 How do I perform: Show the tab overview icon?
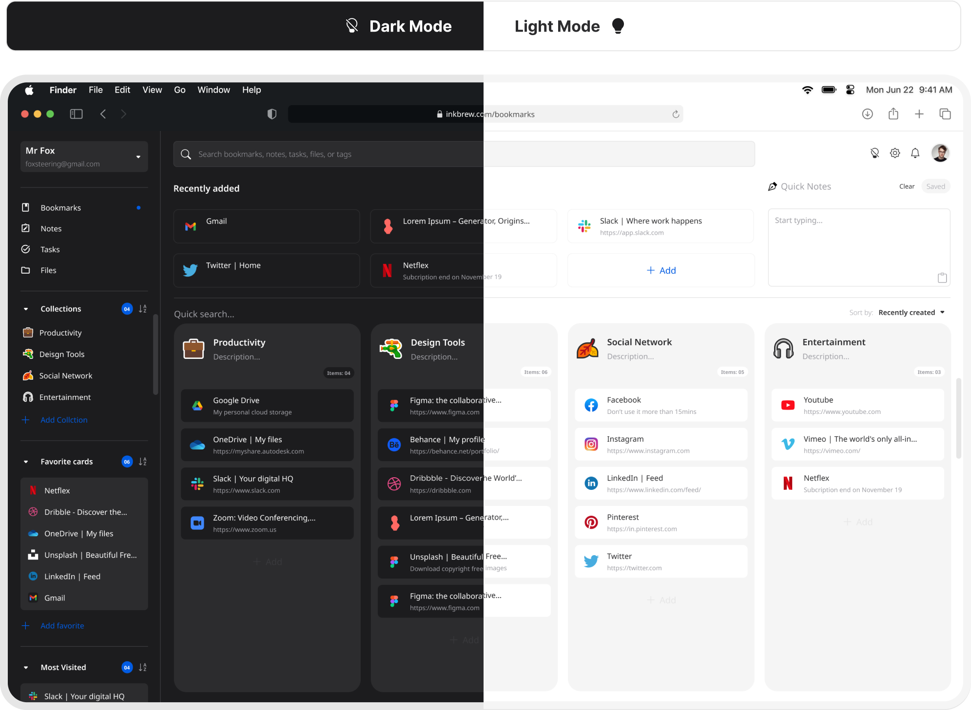point(945,114)
